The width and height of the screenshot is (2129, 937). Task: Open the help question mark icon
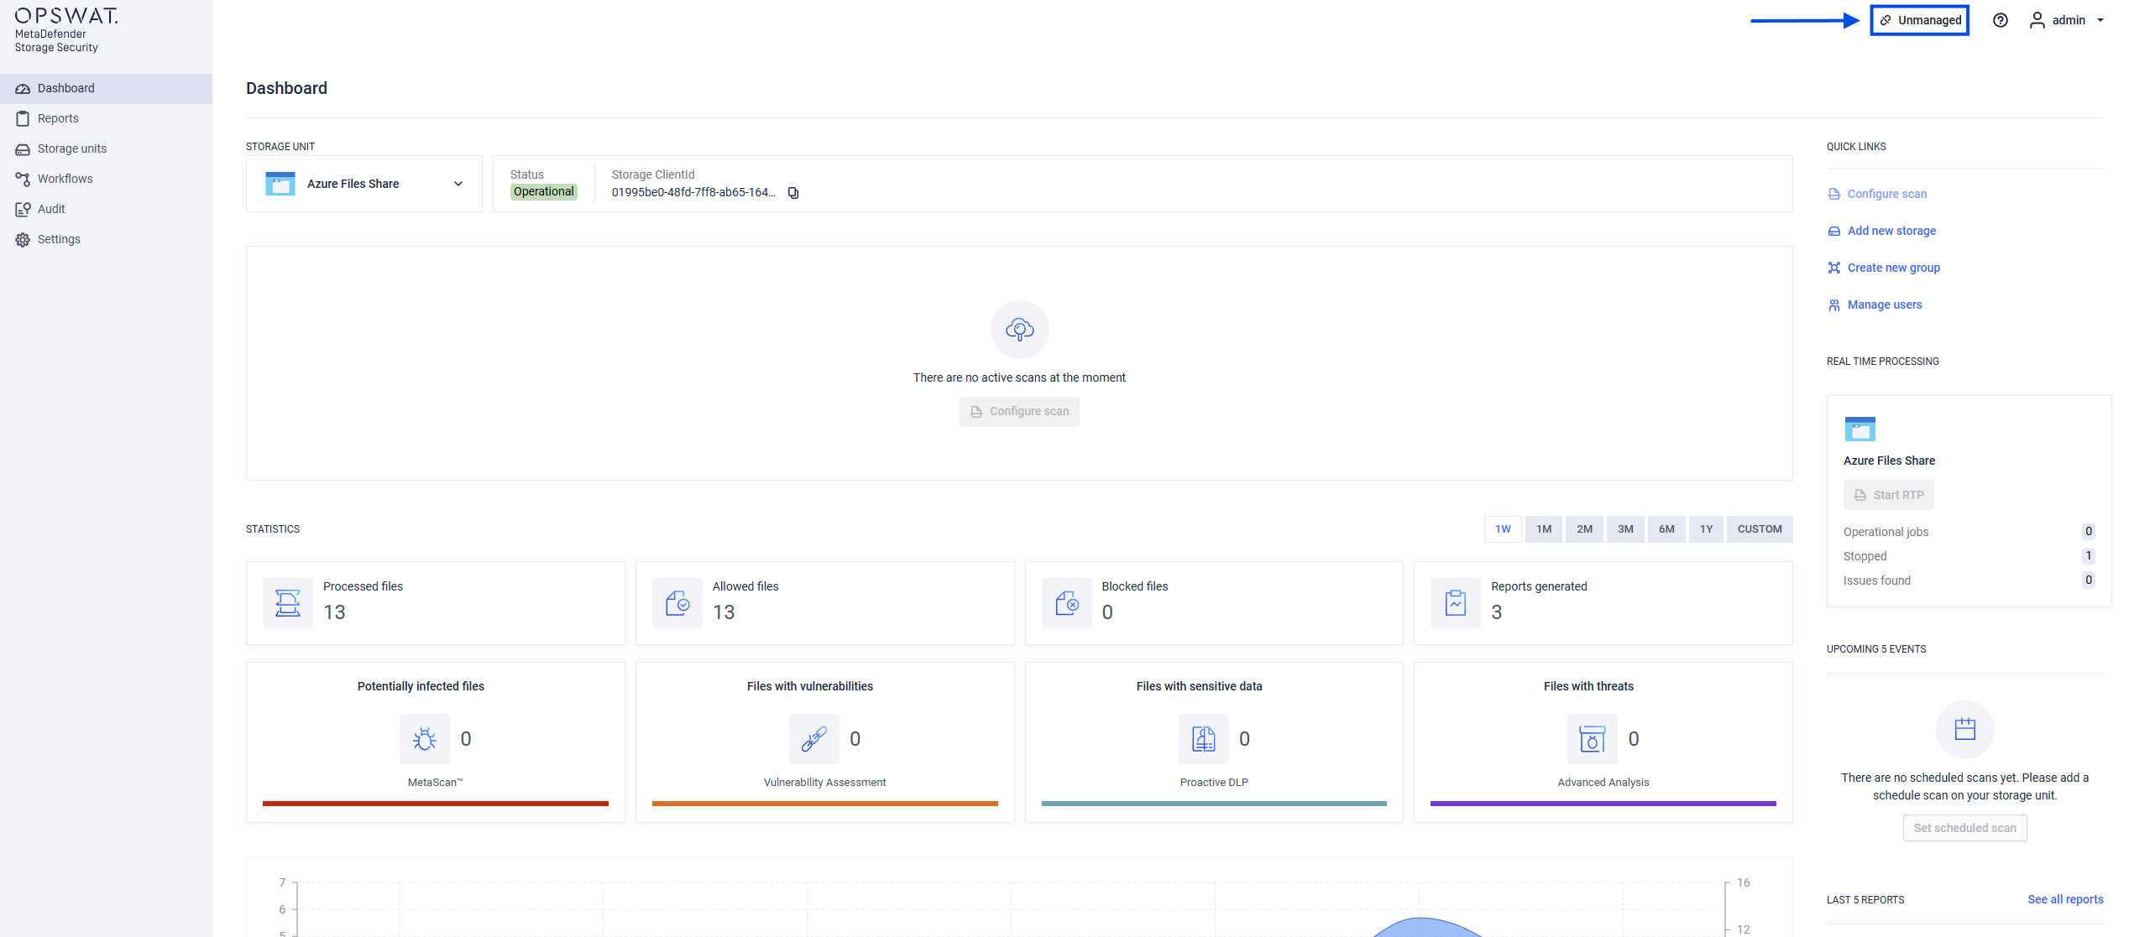2000,20
